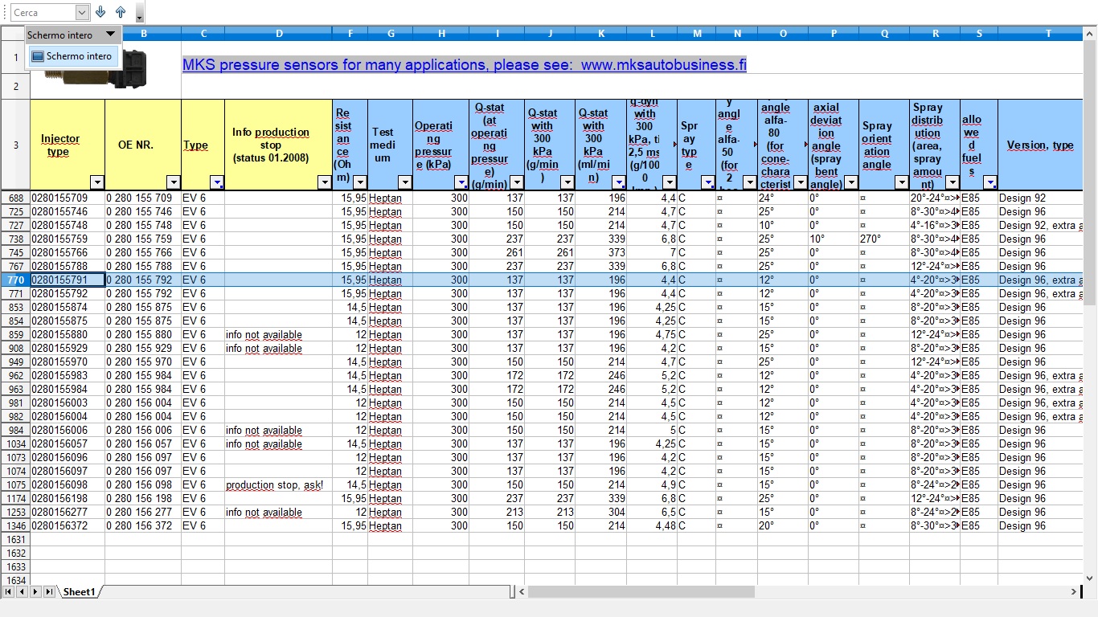Viewport: 1098px width, 617px height.
Task: Click cell containing 0280155791
Action: (68, 280)
